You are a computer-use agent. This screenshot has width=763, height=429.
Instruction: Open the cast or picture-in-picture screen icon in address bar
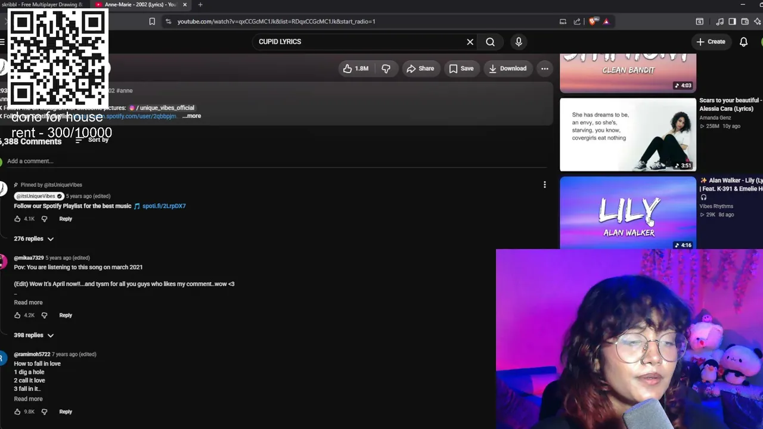563,21
